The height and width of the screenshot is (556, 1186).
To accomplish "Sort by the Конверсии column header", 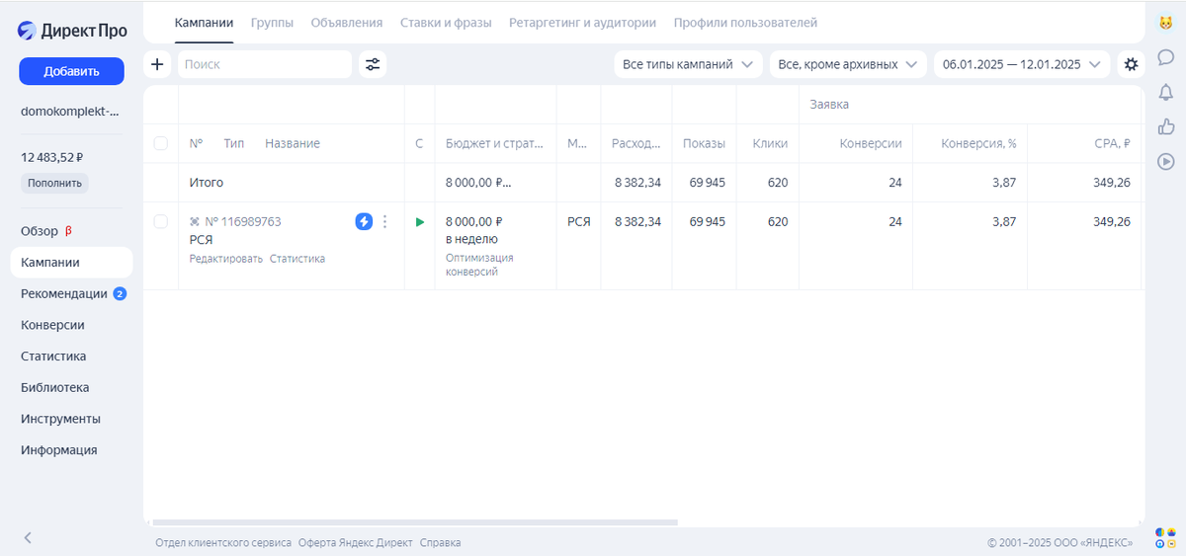I will point(871,144).
